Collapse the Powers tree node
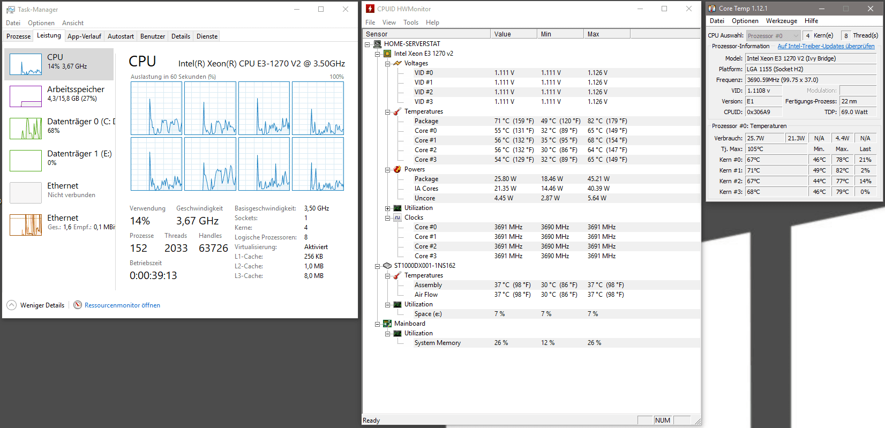885x428 pixels. click(x=387, y=170)
